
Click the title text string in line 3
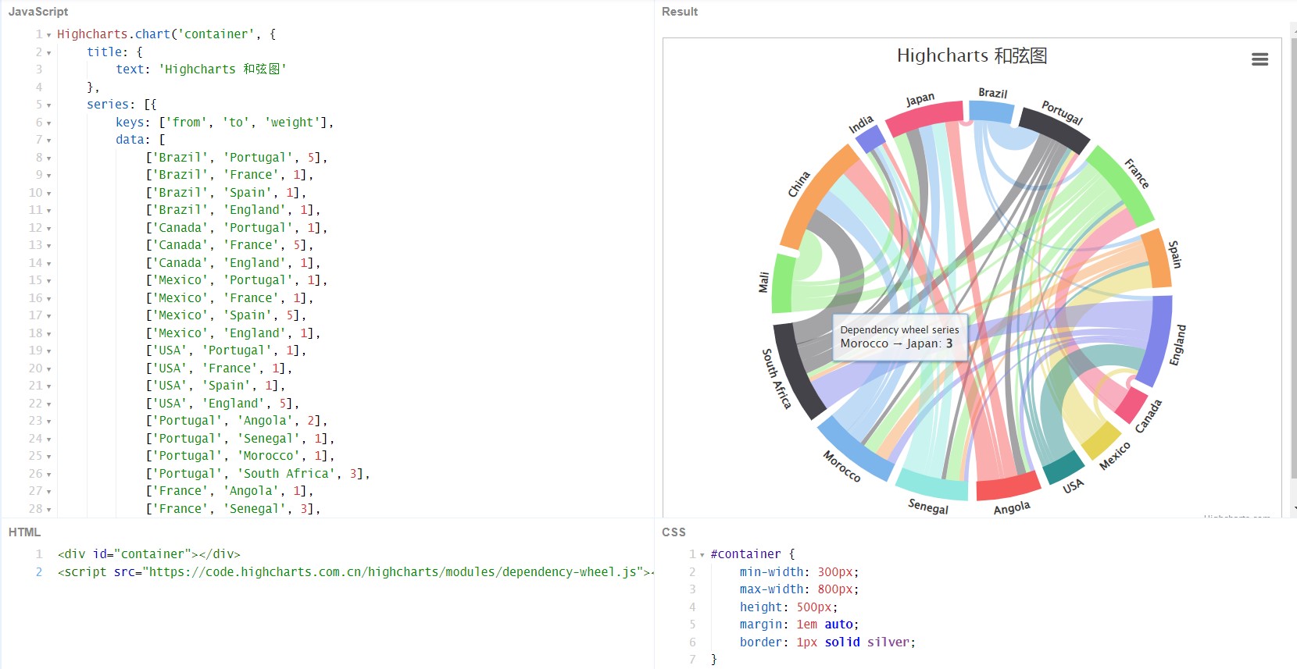(x=223, y=69)
